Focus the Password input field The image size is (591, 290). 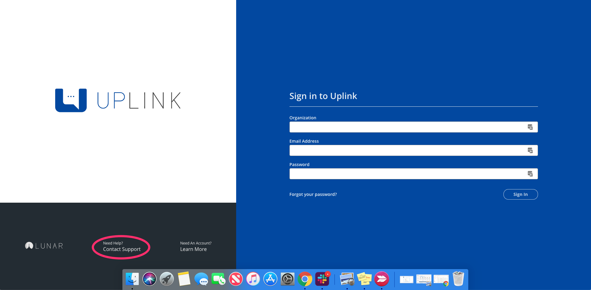coord(413,174)
